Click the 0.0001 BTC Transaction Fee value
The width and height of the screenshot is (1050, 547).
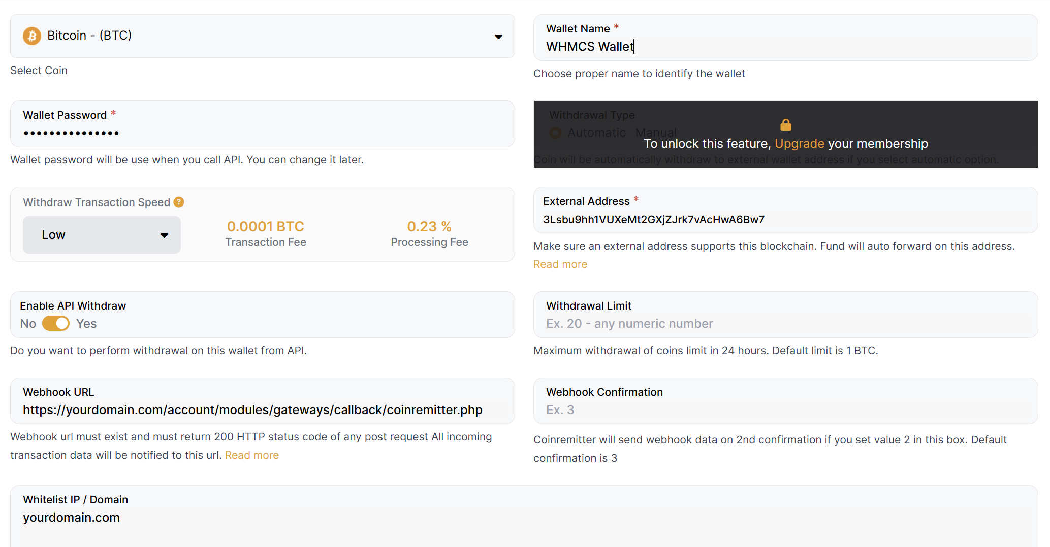coord(266,226)
